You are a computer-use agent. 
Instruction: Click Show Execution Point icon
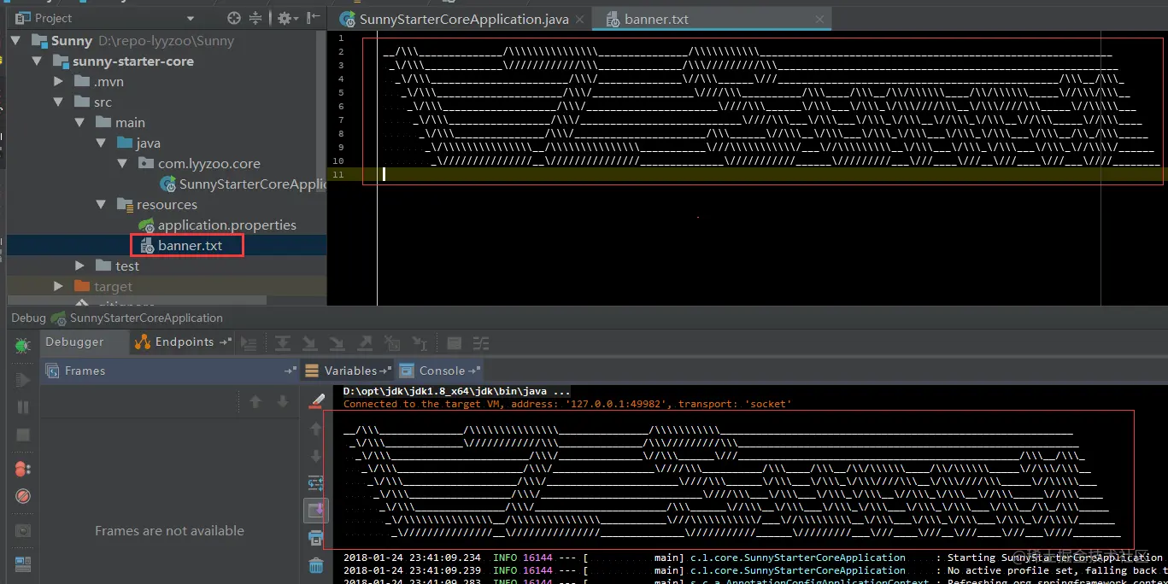point(249,343)
